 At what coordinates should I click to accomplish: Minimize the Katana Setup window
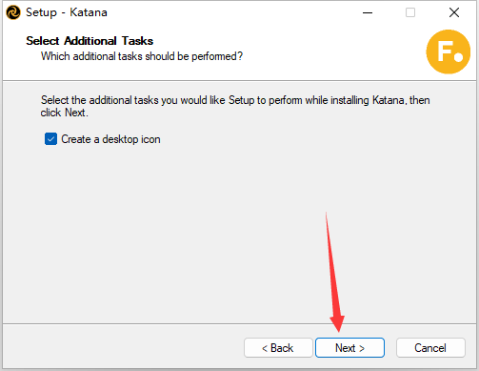click(368, 12)
